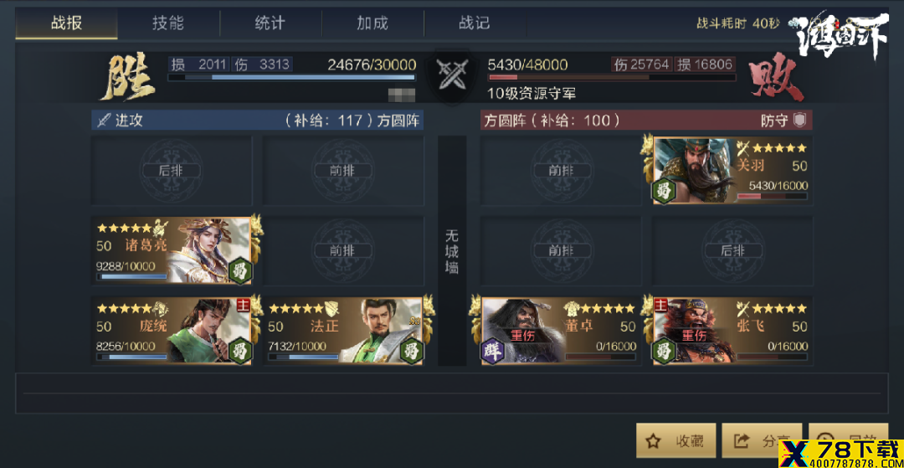The width and height of the screenshot is (904, 468).
Task: Open the 战记 tab
Action: pos(475,23)
